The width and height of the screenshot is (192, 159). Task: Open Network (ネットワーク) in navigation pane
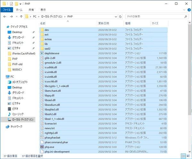(x=14, y=126)
